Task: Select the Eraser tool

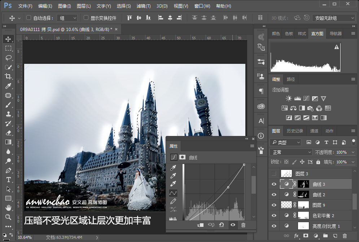Action: pyautogui.click(x=8, y=133)
